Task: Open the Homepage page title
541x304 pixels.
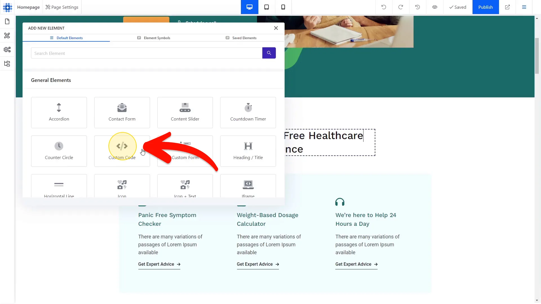Action: [x=28, y=7]
